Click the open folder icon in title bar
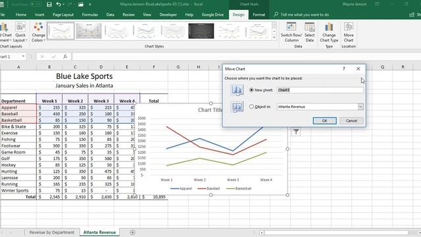 (x=80, y=5)
